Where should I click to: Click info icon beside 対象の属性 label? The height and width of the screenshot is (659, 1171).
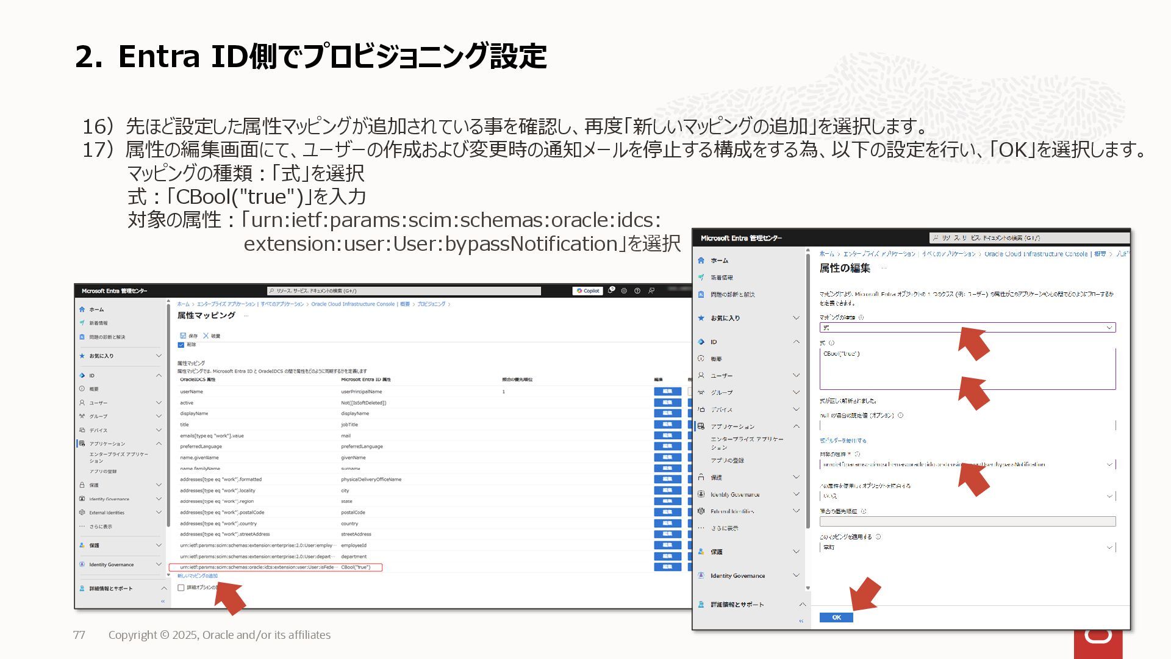(x=858, y=454)
